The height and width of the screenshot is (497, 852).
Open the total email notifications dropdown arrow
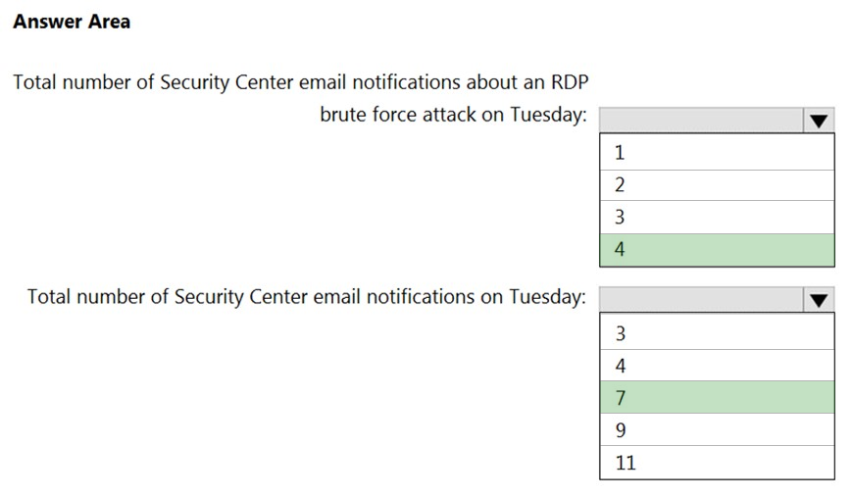[x=820, y=300]
